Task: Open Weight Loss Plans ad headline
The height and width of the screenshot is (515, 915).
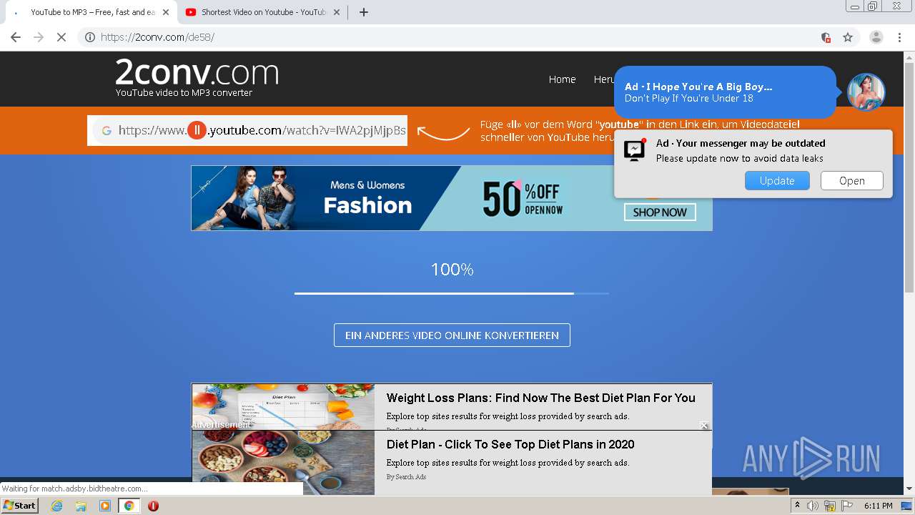Action: click(540, 398)
